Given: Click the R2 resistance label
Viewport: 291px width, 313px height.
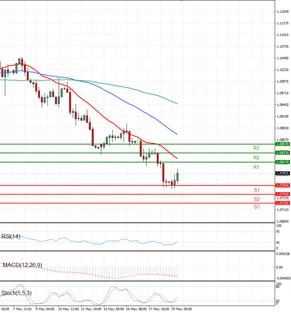Looking at the screenshot, I should pyautogui.click(x=256, y=158).
